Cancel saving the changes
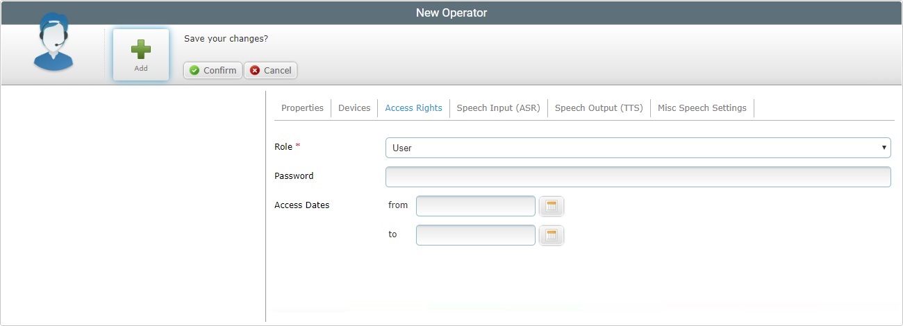This screenshot has height=326, width=903. [x=270, y=71]
